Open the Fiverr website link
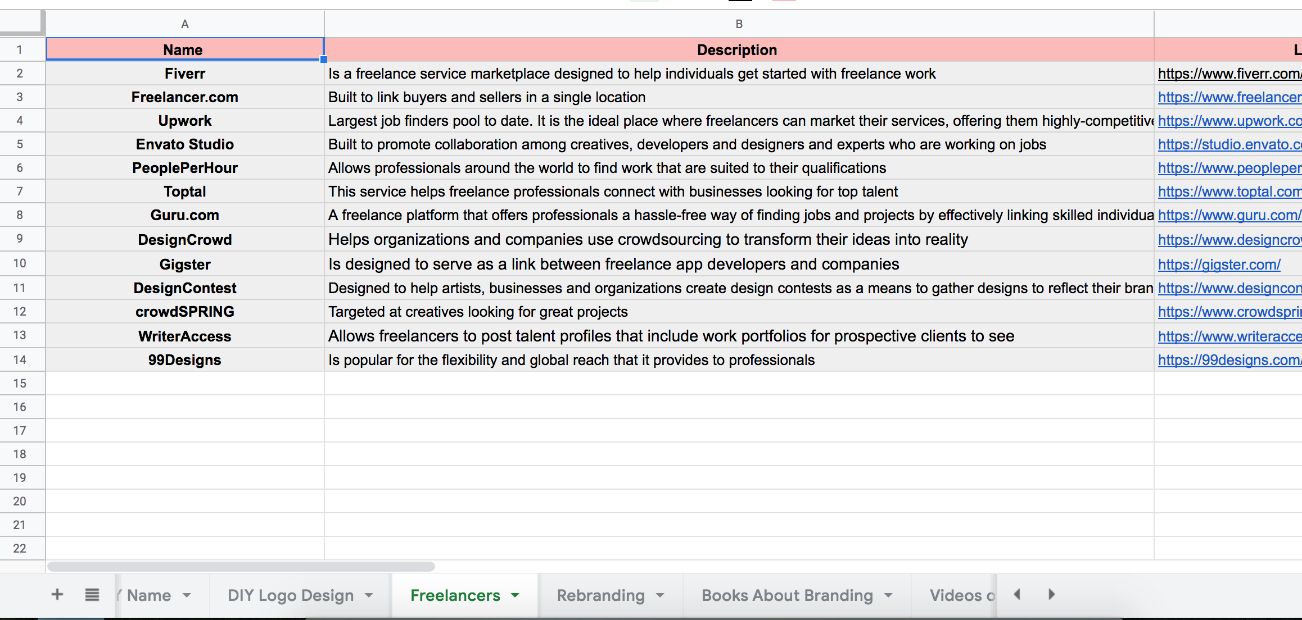 click(x=1228, y=74)
